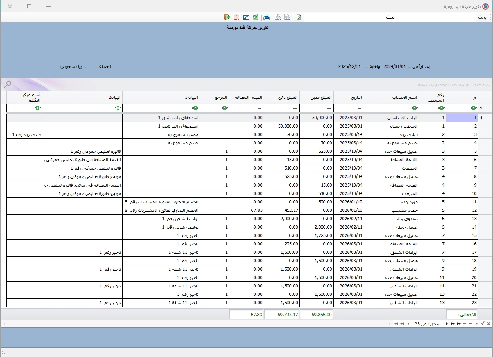Export report to Word document
This screenshot has width=493, height=357.
246,17
